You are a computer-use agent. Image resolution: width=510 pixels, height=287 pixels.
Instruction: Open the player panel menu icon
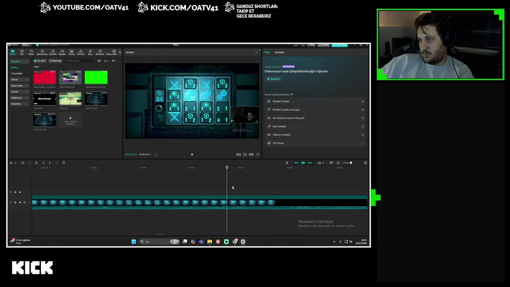click(256, 52)
